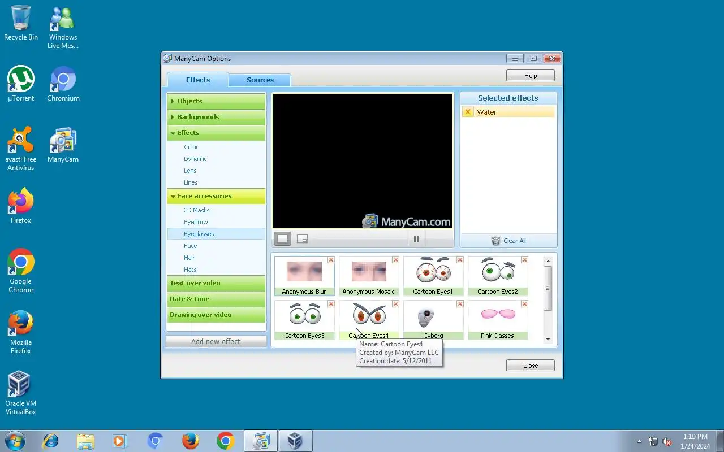Apply the Cartoon Eyes2 effect

(x=498, y=276)
